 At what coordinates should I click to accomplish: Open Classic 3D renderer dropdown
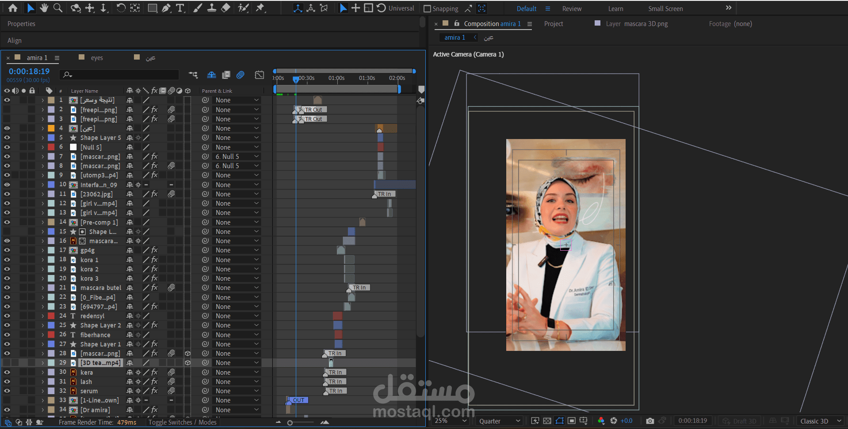pos(820,421)
